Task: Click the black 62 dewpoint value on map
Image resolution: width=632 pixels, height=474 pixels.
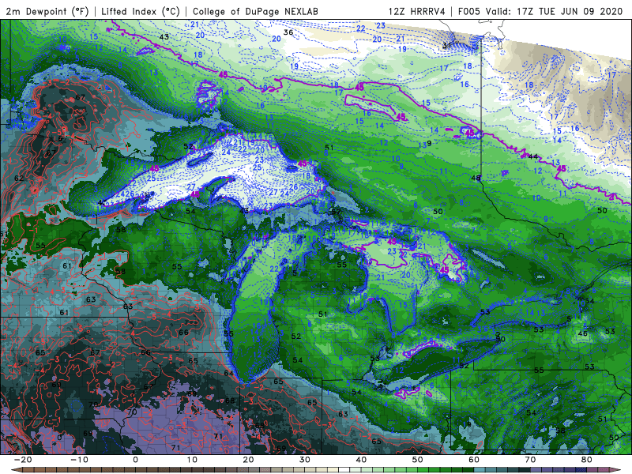Action: pyautogui.click(x=19, y=179)
